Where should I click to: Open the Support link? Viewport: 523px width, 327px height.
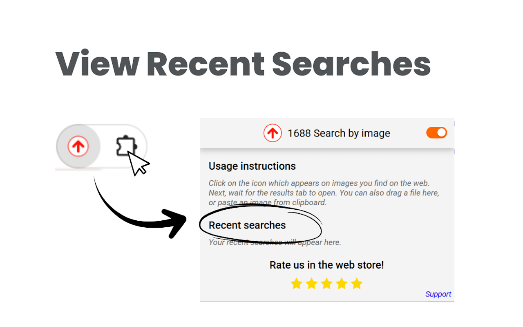pyautogui.click(x=438, y=294)
